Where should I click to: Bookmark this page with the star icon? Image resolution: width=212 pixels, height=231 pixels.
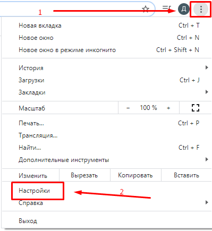146,9
